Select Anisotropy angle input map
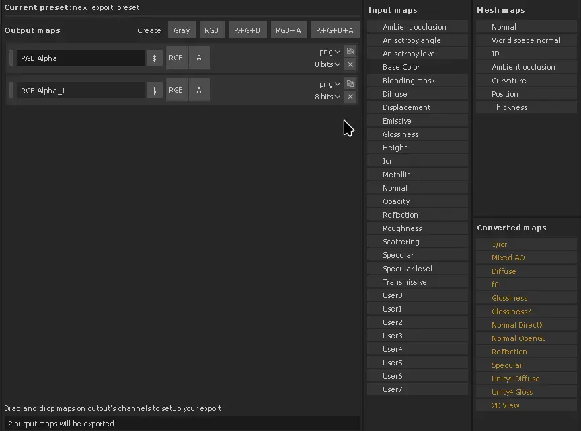 point(418,40)
